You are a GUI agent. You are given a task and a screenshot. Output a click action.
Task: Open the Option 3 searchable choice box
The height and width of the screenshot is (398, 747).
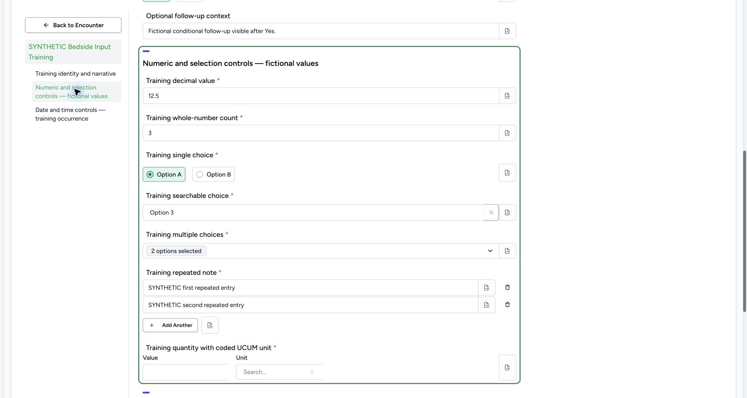point(313,213)
